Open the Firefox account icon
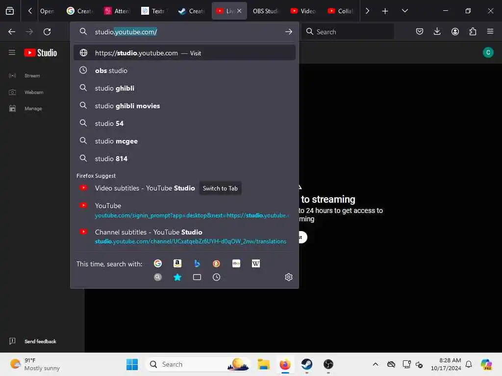 455,32
